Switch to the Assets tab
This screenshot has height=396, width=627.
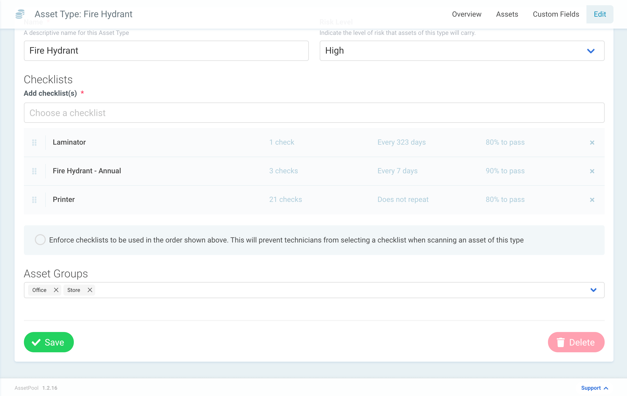507,14
